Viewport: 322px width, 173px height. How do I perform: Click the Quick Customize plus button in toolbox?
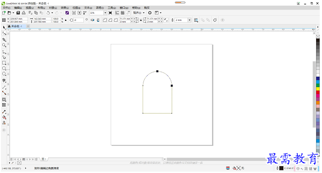click(4, 130)
